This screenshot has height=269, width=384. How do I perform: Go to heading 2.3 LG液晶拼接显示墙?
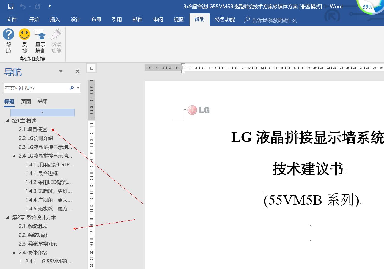[x=45, y=147]
